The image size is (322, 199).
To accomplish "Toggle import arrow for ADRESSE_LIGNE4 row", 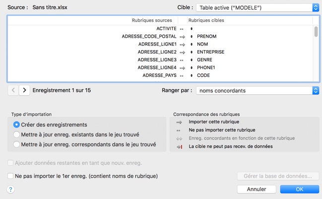I will tap(182, 68).
